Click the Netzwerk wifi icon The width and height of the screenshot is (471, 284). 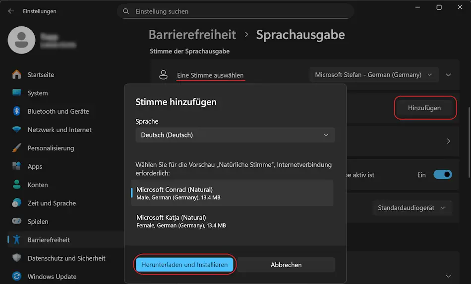[x=17, y=130]
